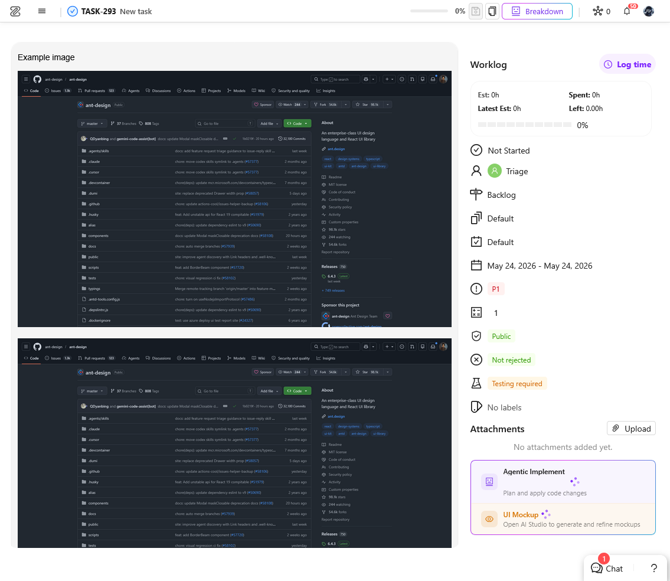Click the Spent: 0h value

(x=584, y=95)
